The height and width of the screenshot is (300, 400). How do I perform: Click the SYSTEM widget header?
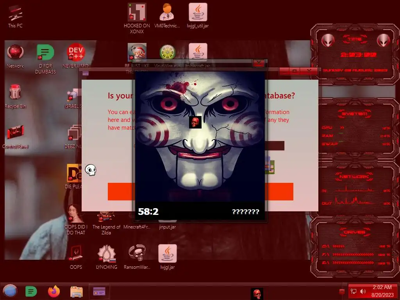[354, 114]
